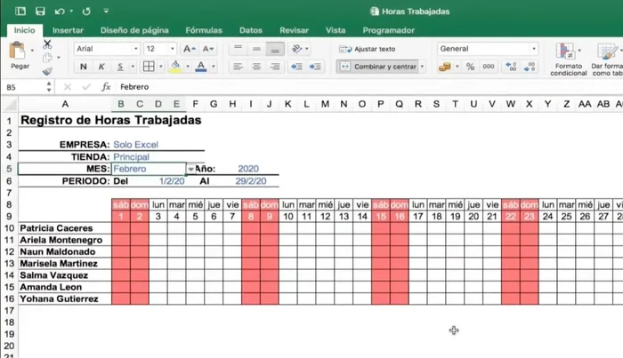Click the Name Box showing B5
623x358 pixels.
coord(24,87)
